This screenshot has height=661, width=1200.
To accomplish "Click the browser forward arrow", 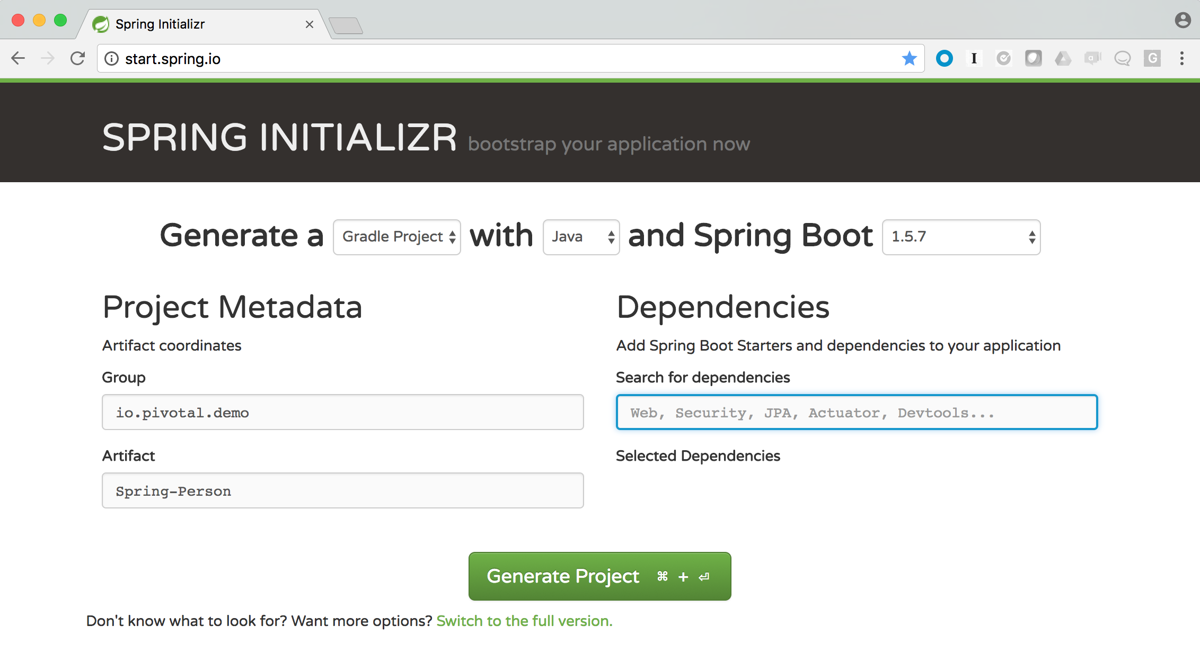I will tap(48, 58).
